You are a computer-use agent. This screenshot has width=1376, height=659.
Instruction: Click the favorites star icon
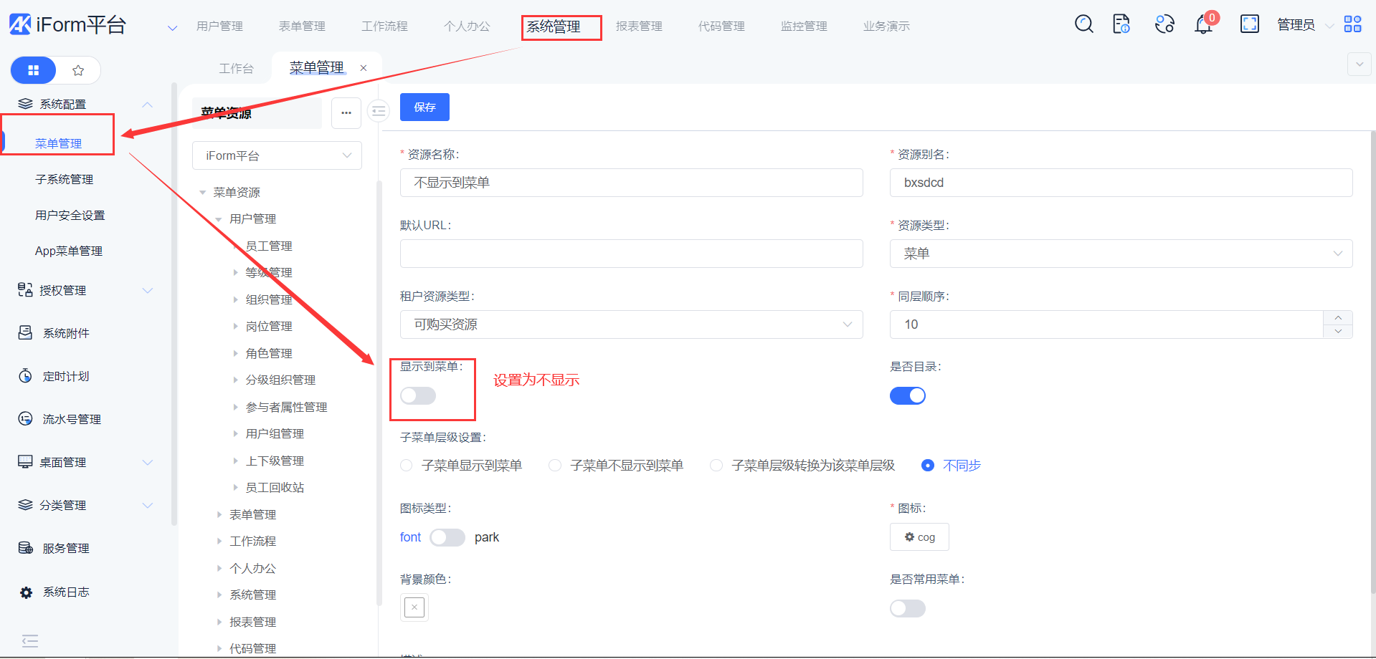tap(78, 70)
